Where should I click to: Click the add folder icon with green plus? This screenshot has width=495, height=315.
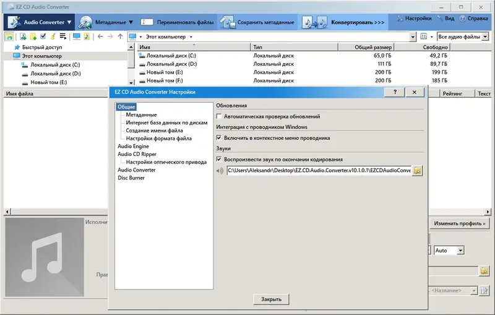tap(33, 37)
